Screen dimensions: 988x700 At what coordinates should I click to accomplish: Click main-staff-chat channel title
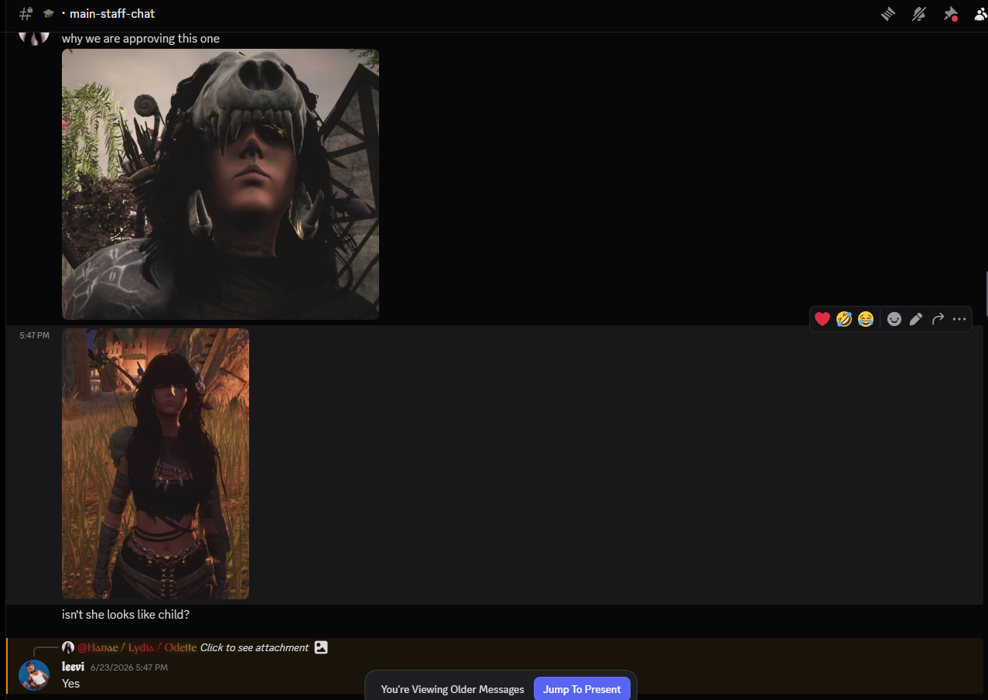point(112,14)
